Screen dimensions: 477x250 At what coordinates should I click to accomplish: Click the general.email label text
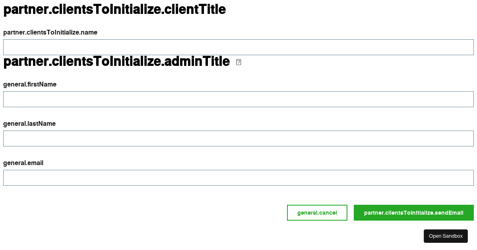tap(23, 163)
